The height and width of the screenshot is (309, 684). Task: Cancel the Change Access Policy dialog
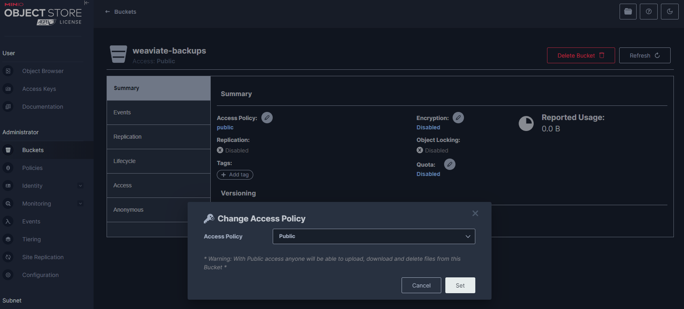point(421,285)
